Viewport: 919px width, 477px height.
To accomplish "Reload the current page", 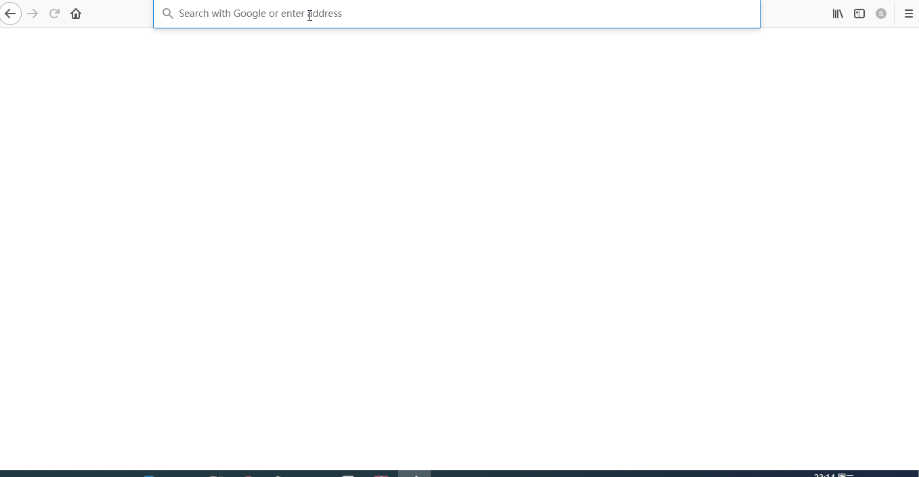I will pyautogui.click(x=54, y=14).
